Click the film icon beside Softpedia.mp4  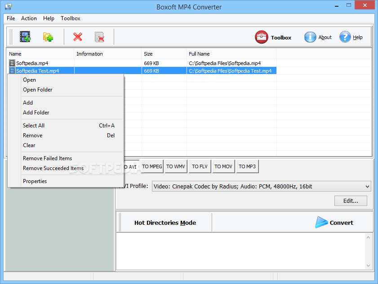12,63
